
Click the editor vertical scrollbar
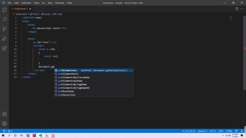click(244, 53)
